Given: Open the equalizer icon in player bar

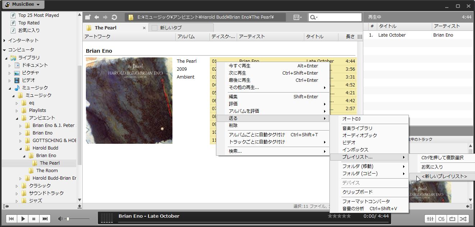Looking at the screenshot, I should pos(430,219).
